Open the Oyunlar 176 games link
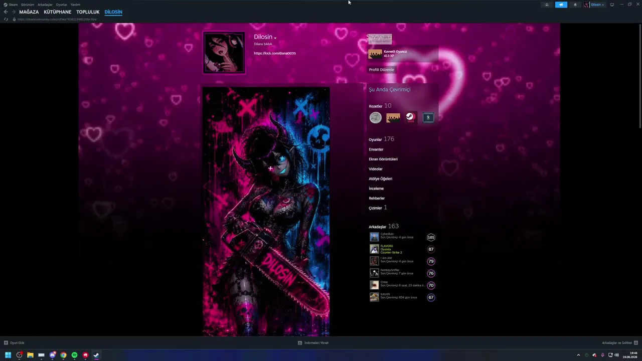642x361 pixels. coord(381,139)
